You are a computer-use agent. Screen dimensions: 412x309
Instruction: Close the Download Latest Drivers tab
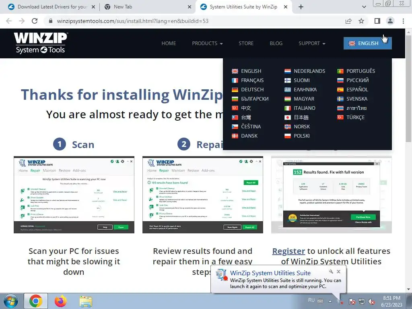coord(93,7)
